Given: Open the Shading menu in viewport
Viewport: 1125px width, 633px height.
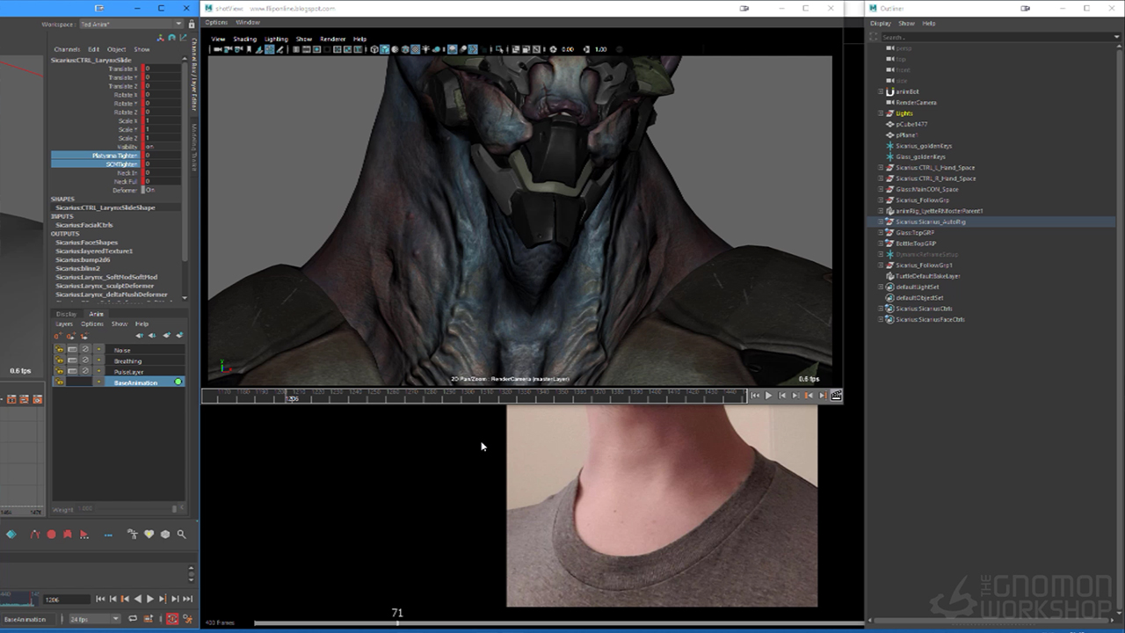Looking at the screenshot, I should 244,39.
